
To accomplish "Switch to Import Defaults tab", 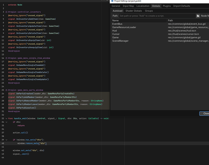I will click(182, 6).
